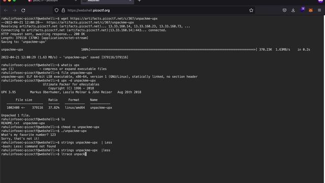Click the 'strings unpackme-upx |less' command line

click(x=56, y=150)
